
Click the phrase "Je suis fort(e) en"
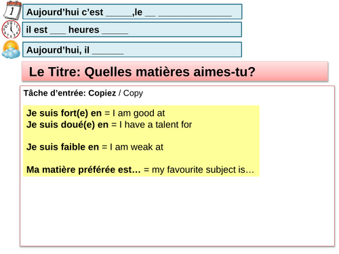click(x=64, y=113)
